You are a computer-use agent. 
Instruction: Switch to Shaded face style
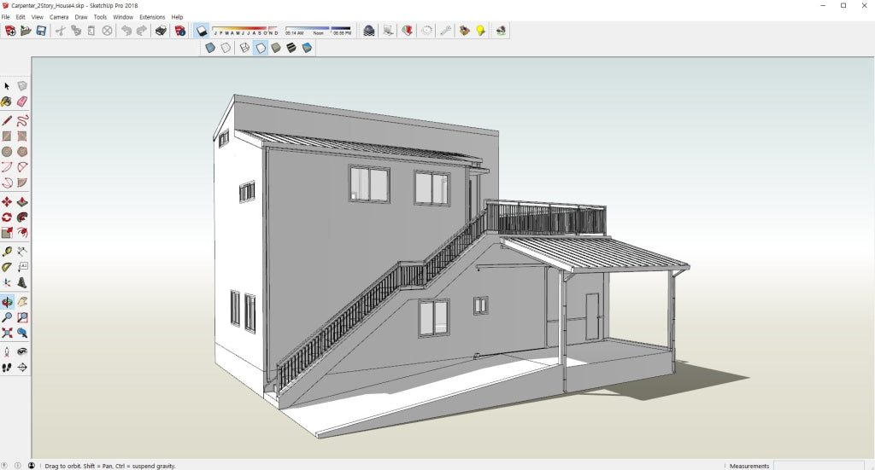click(x=276, y=48)
